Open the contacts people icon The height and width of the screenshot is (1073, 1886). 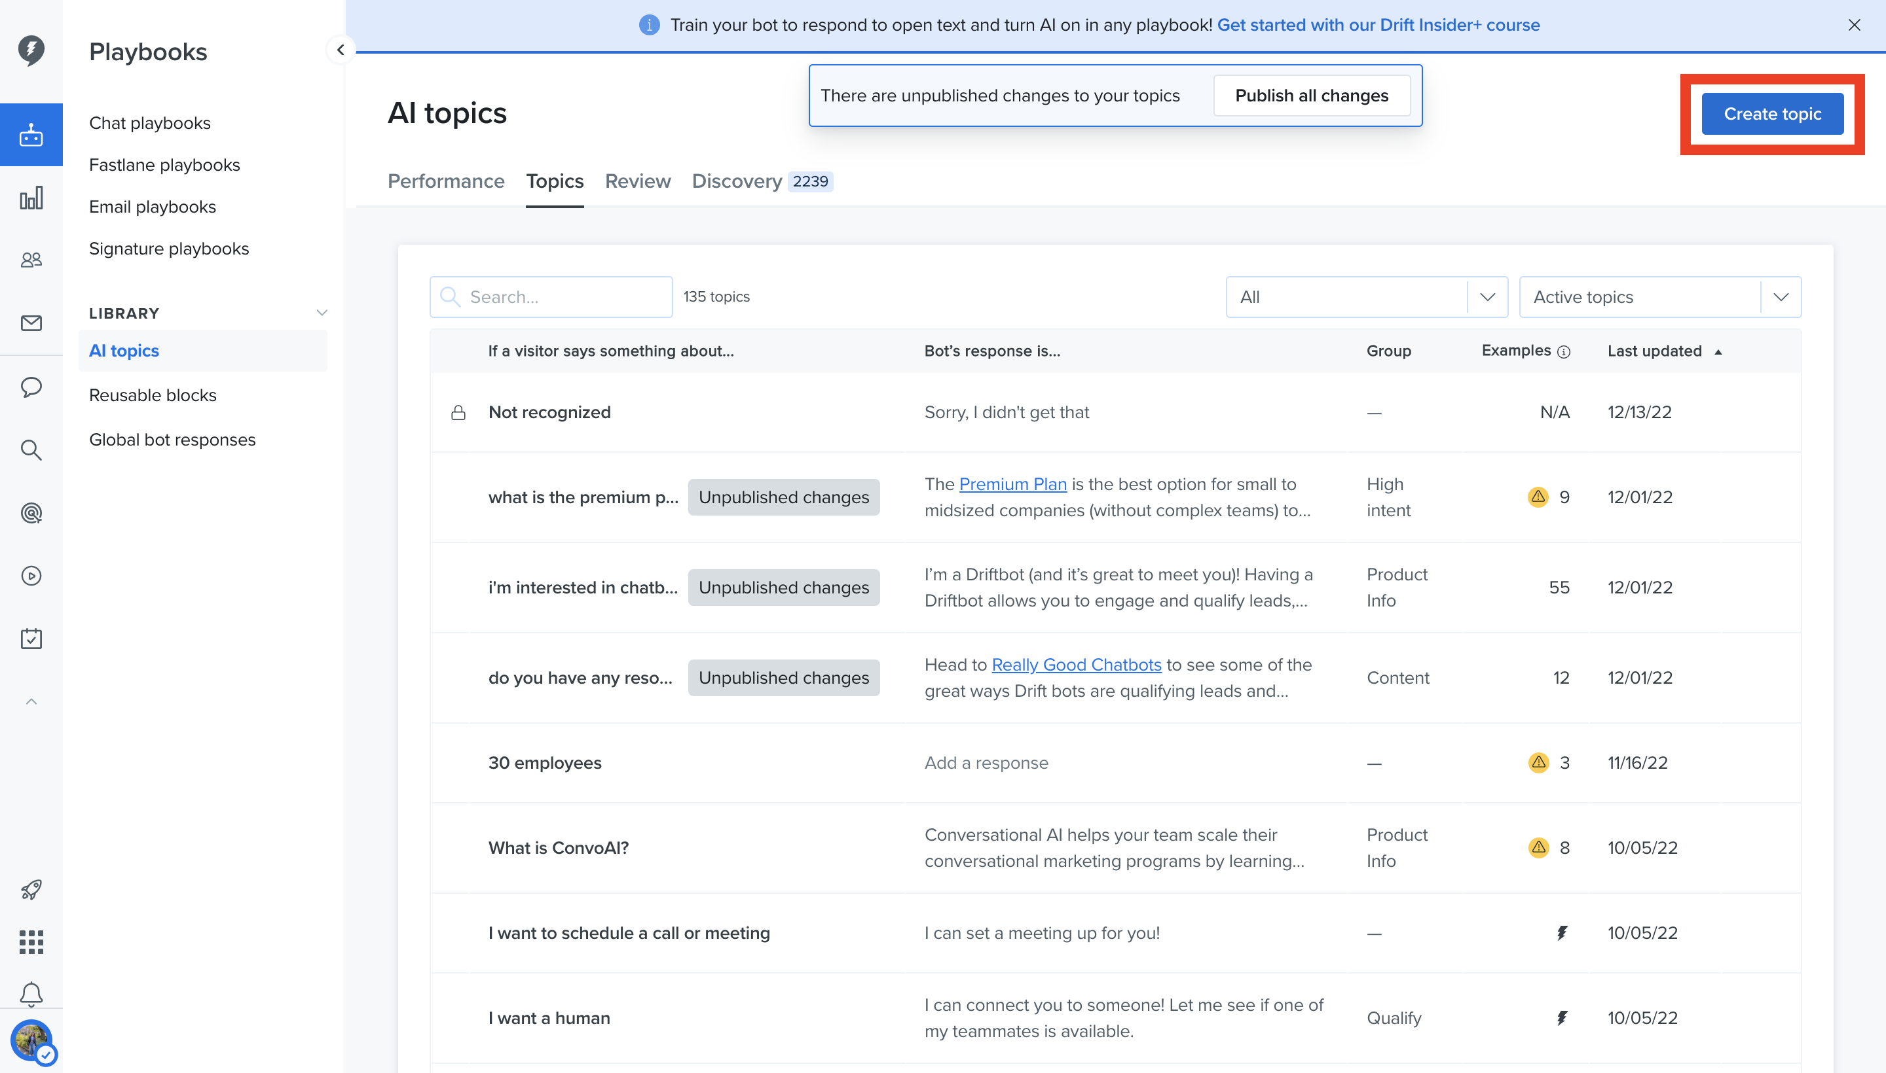pyautogui.click(x=31, y=260)
